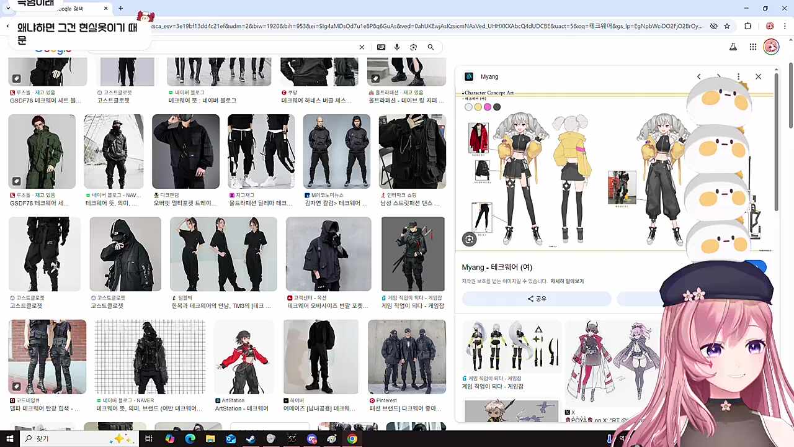Clear the search box with the X icon
This screenshot has width=794, height=447.
pos(362,47)
